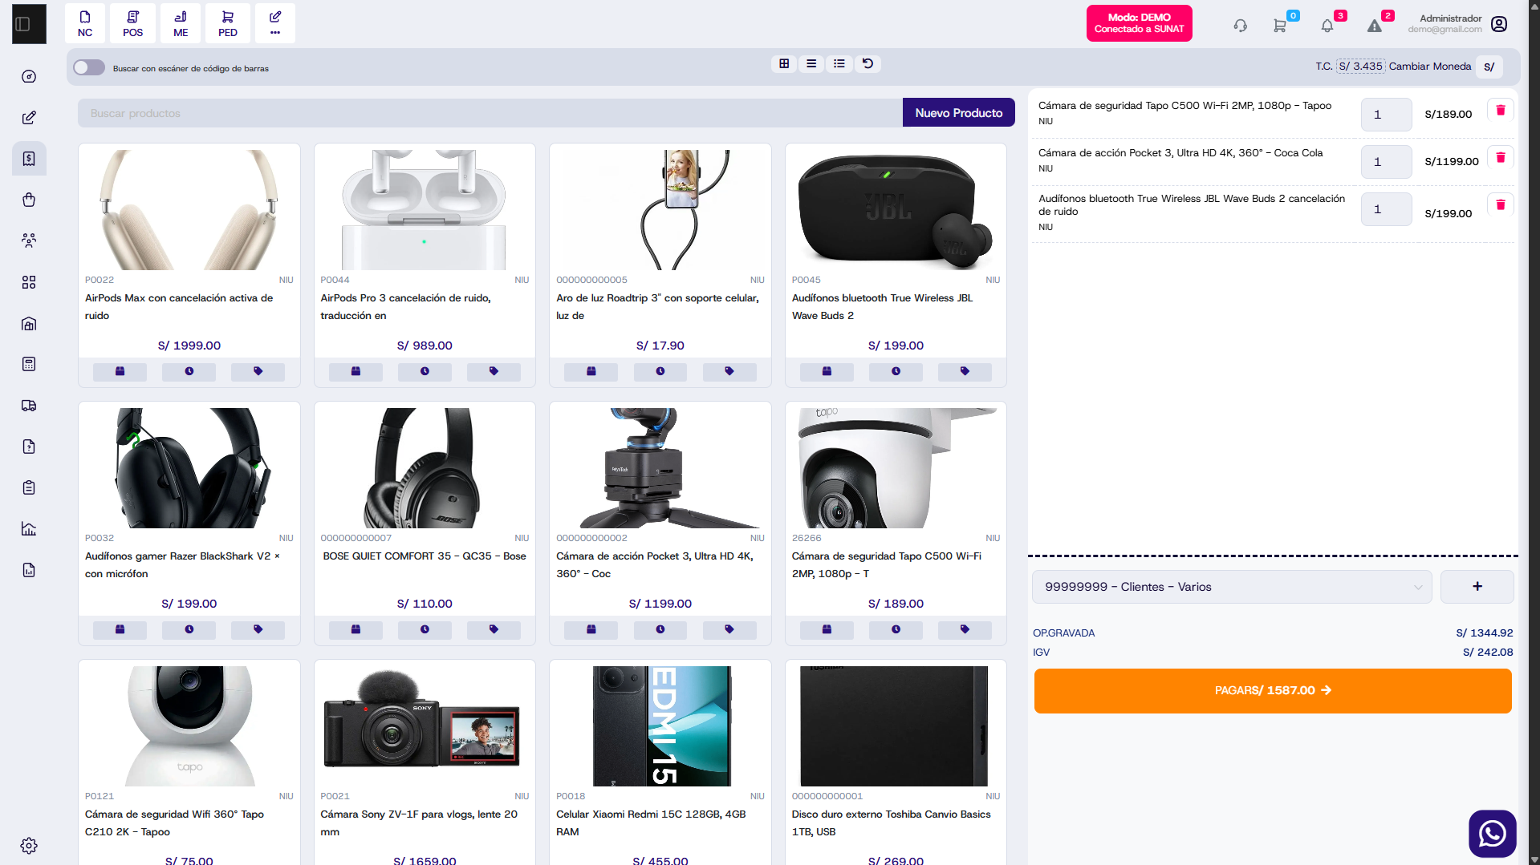
Task: Edit quantity for Audífonos JBL cart item
Action: pos(1386,209)
